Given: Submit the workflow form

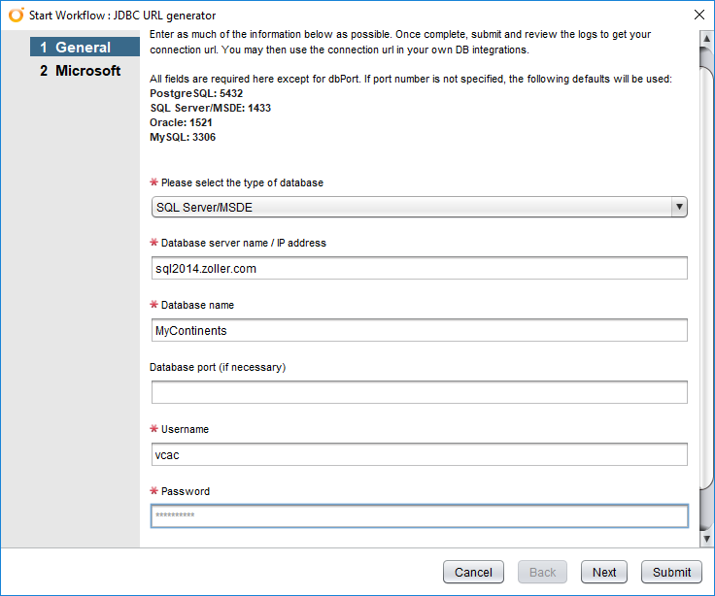Looking at the screenshot, I should [x=671, y=572].
